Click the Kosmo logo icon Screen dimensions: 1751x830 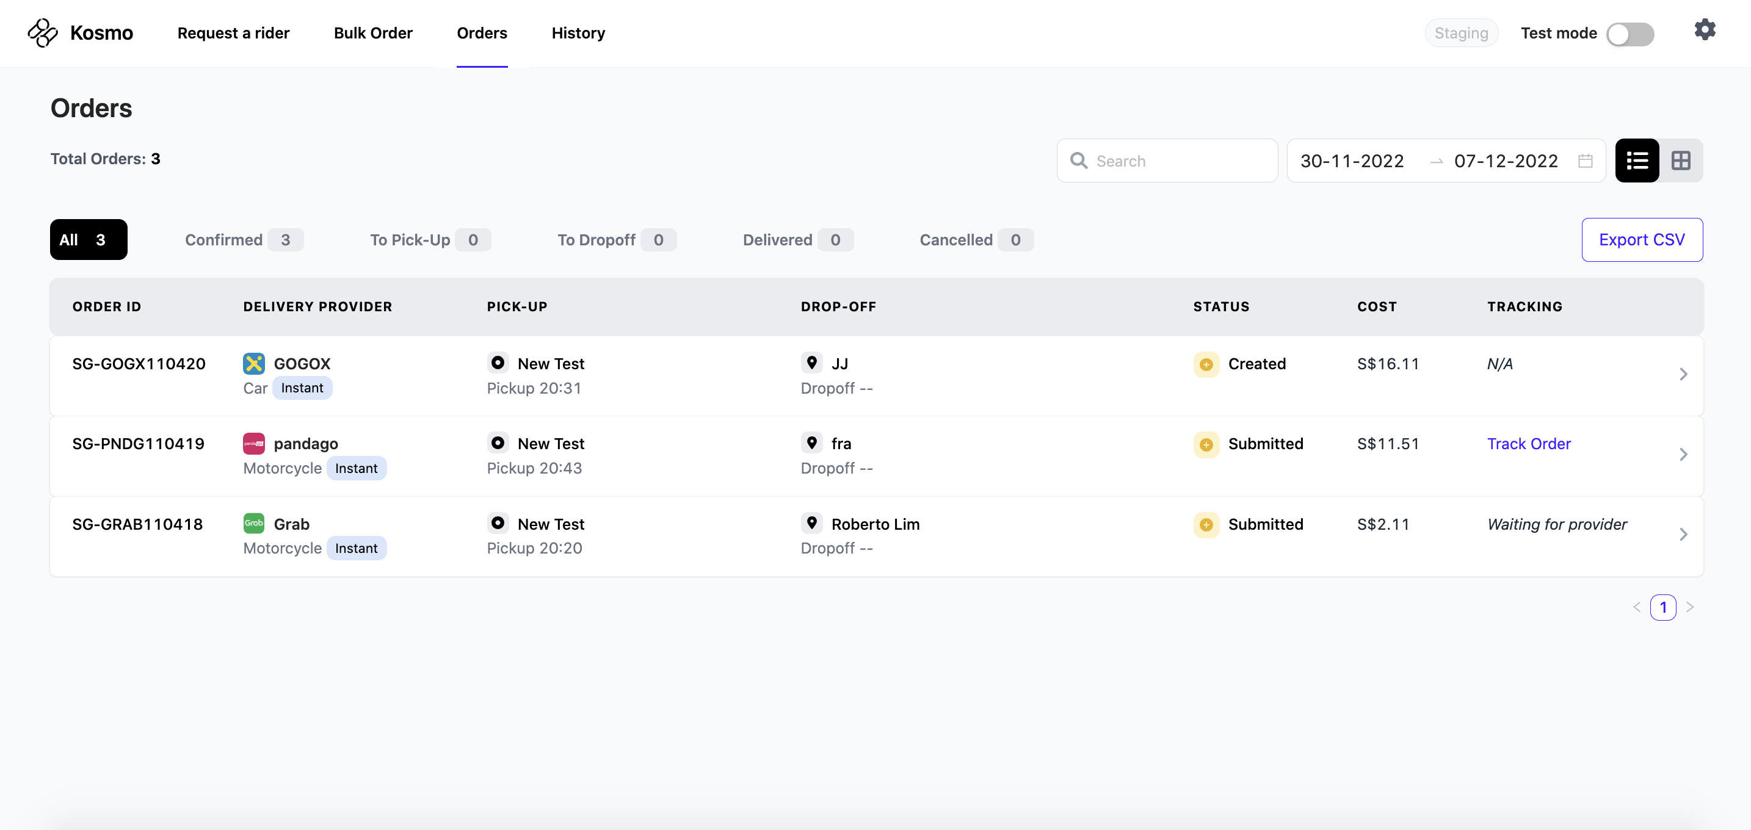[43, 32]
